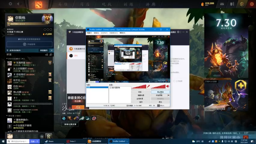Mute the microphone icon in OBS
Viewport: 256px width, 144px height.
click(148, 86)
